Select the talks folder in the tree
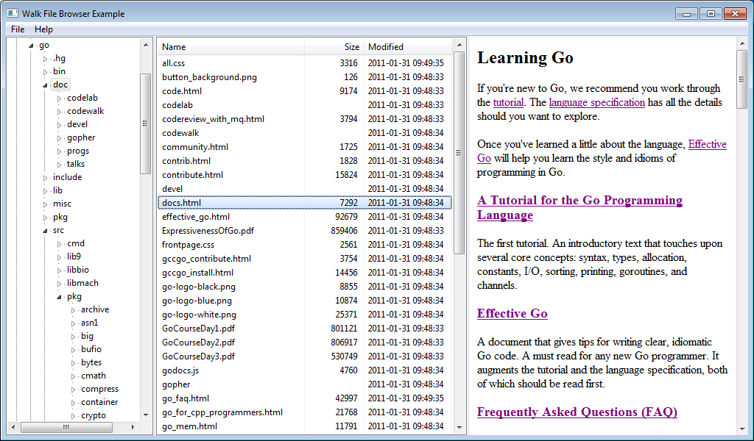Image resolution: width=754 pixels, height=441 pixels. [x=76, y=164]
